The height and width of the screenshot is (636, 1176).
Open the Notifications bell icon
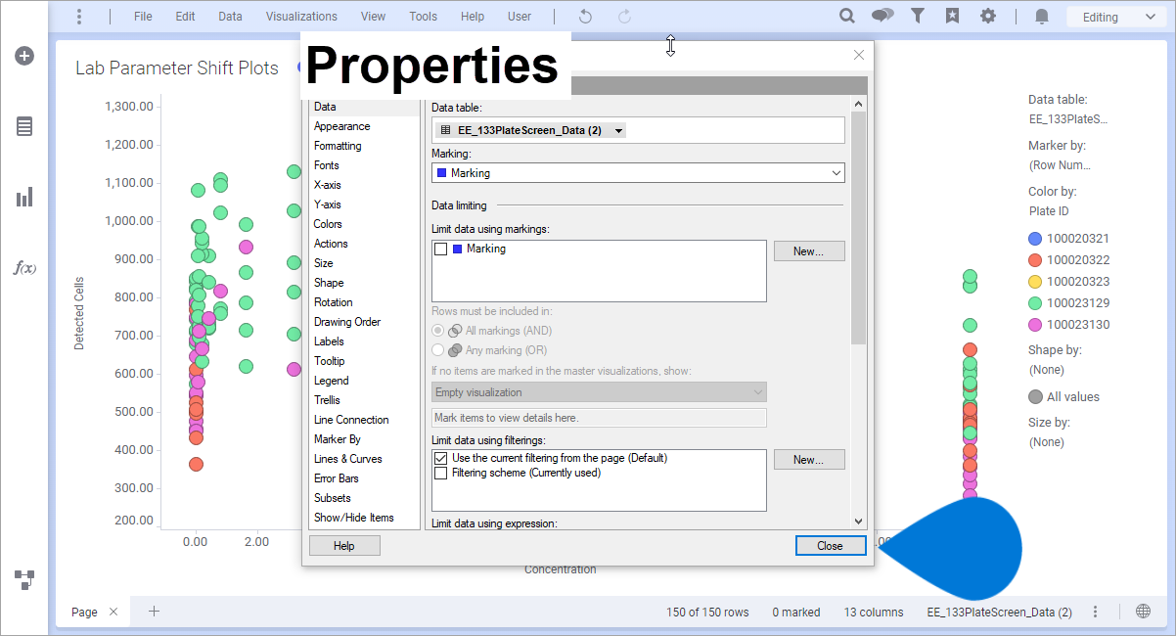coord(1042,17)
